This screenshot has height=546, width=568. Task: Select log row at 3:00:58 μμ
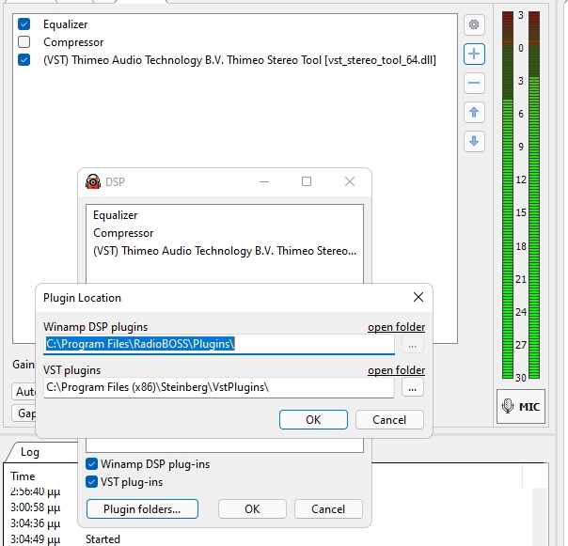point(36,507)
